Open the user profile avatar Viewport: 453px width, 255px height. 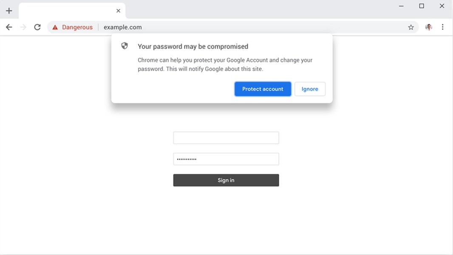[428, 27]
